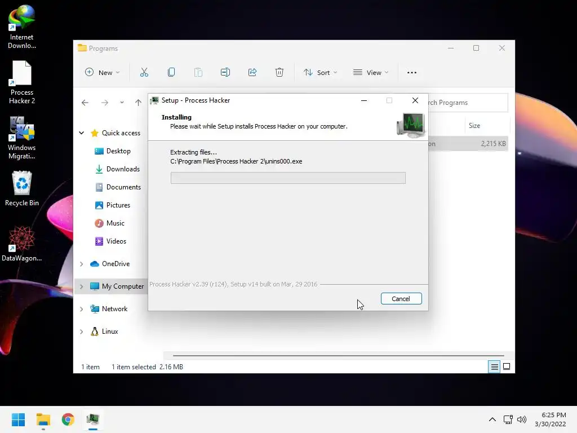This screenshot has width=577, height=433.
Task: Open the See more ellipsis menu
Action: [412, 72]
